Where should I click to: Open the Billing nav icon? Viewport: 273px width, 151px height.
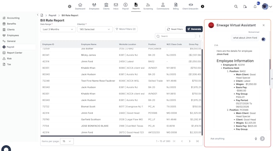click(x=176, y=6)
